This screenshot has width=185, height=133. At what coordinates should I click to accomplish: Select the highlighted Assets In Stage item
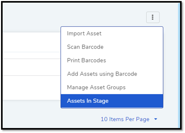tap(112, 101)
